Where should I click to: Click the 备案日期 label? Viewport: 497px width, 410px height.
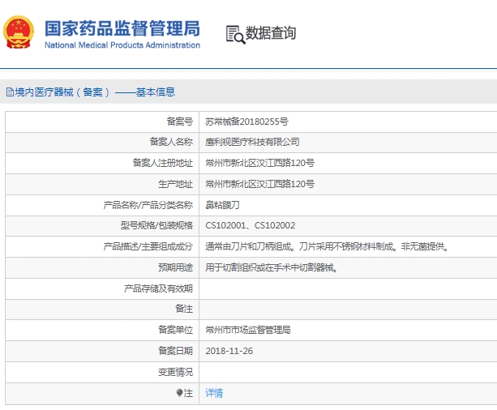(x=176, y=351)
